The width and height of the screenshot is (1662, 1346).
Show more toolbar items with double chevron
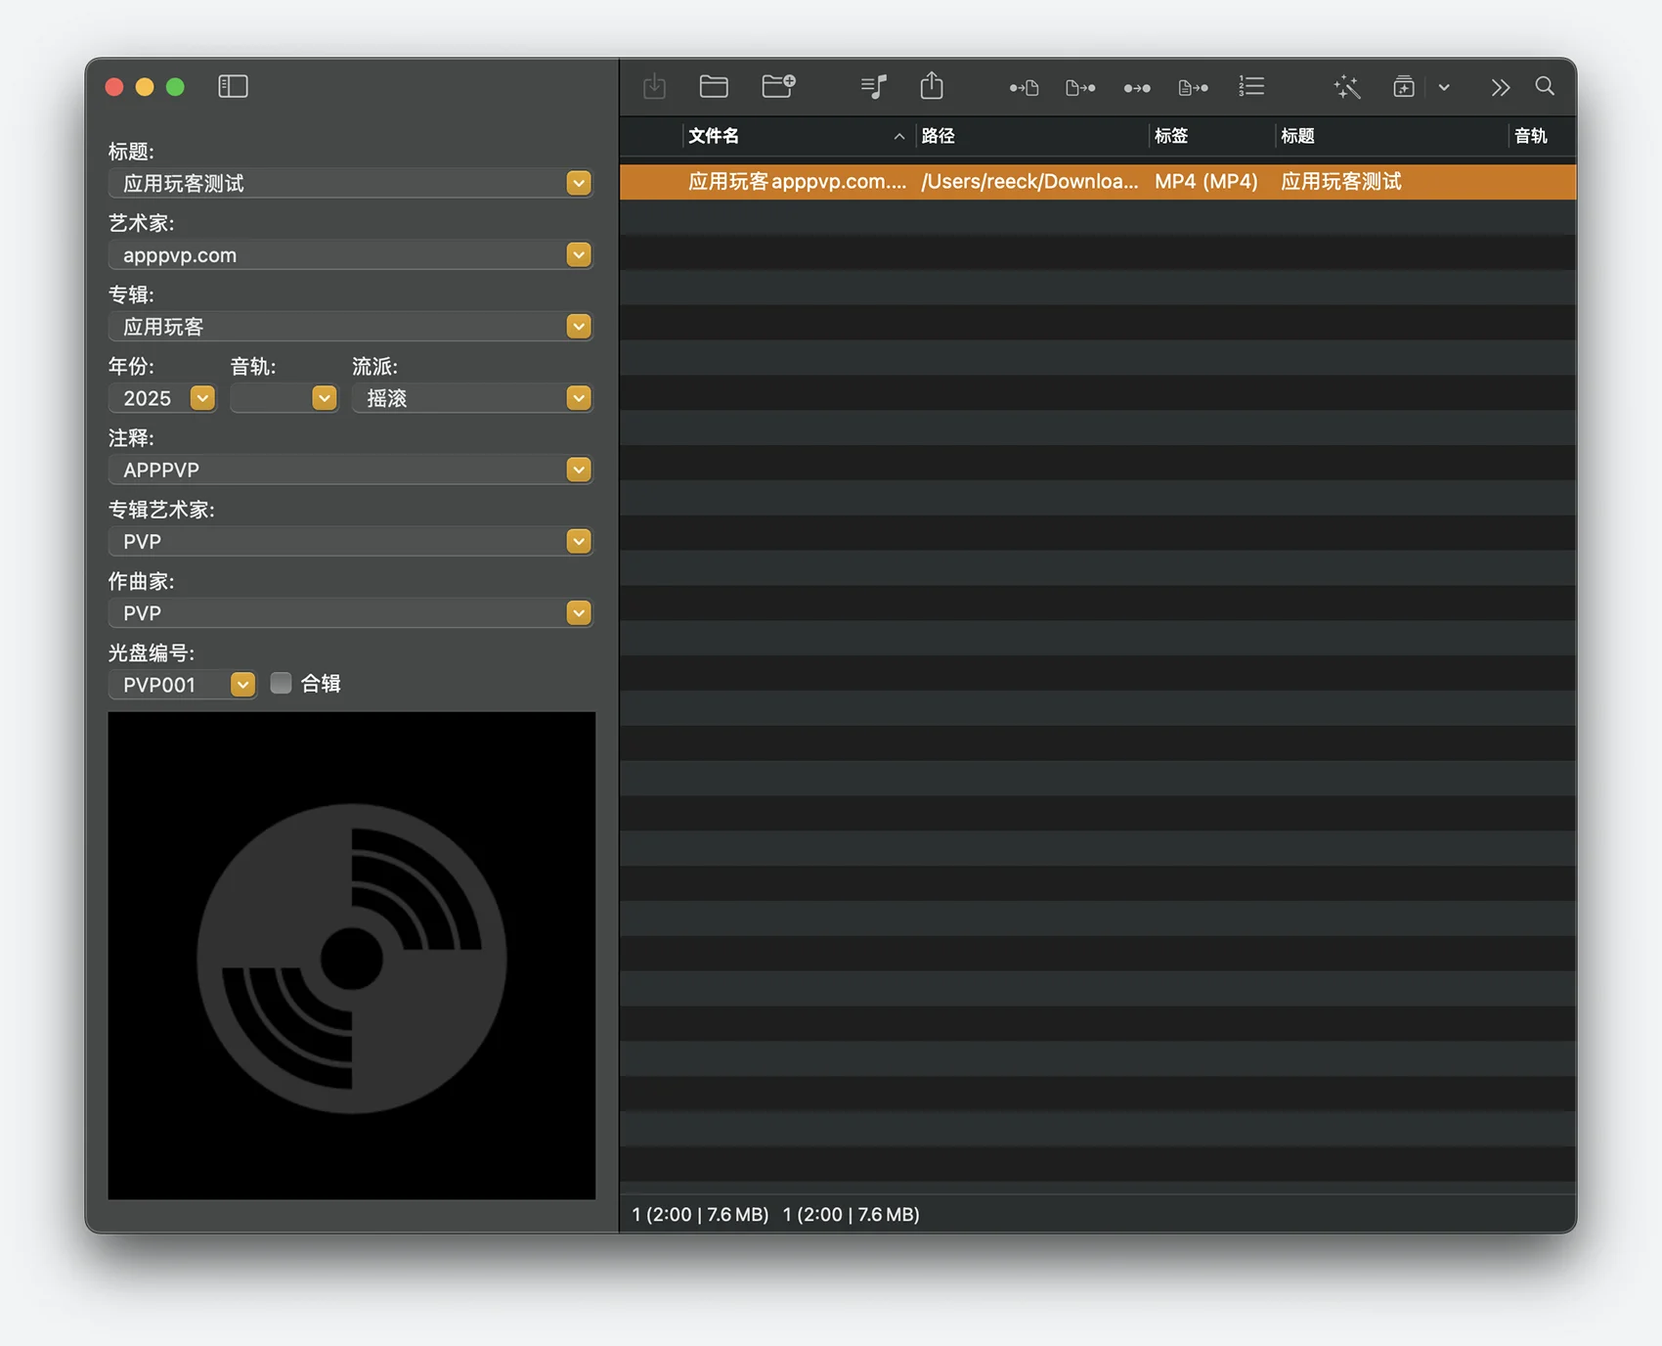click(x=1501, y=88)
